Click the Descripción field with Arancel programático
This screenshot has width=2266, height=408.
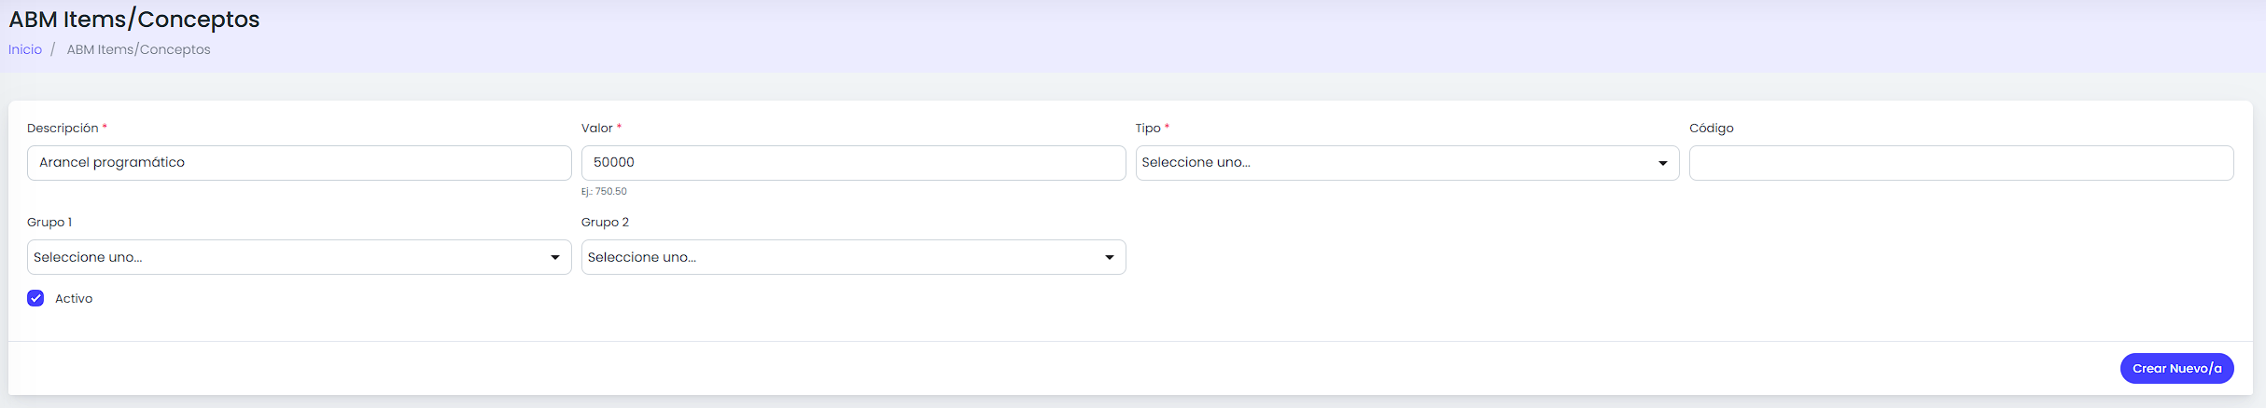pos(299,163)
